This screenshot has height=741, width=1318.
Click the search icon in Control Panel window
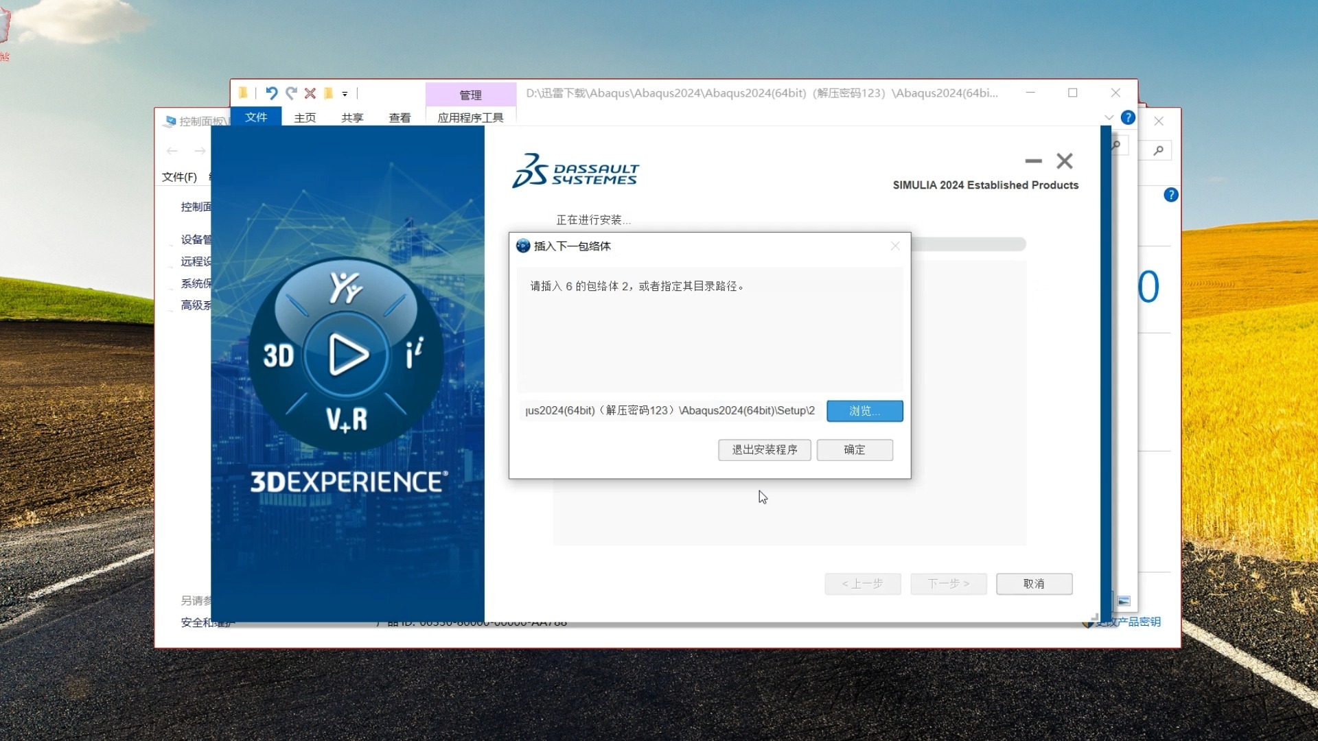point(1159,150)
